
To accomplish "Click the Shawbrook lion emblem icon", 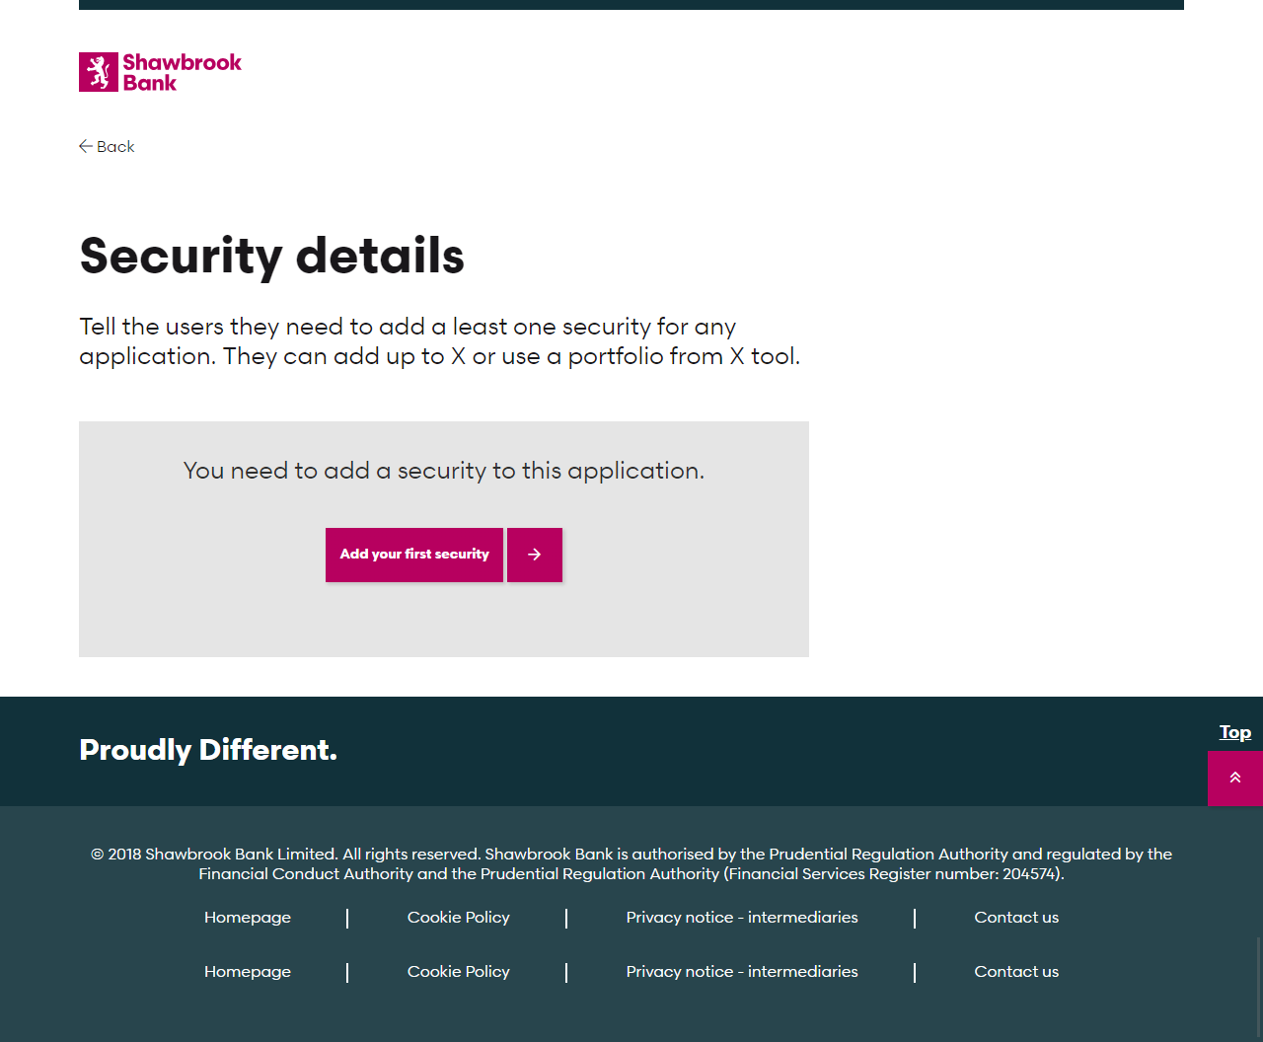I will 99,72.
